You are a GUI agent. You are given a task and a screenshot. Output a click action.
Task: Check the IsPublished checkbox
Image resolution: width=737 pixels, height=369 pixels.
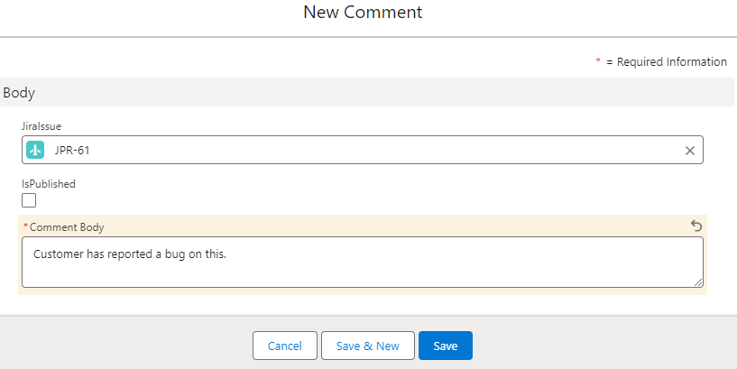29,200
